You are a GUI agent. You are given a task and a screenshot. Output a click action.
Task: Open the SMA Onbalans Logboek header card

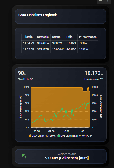[60, 16]
